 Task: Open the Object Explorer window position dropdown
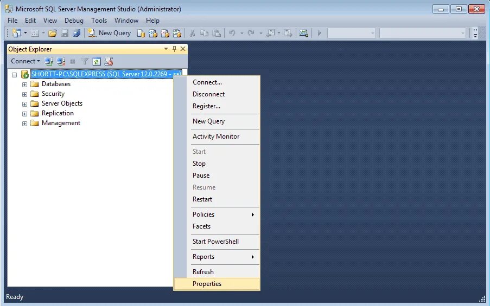166,49
